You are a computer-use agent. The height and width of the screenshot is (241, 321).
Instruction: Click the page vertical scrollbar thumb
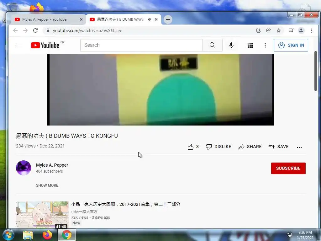pos(315,71)
